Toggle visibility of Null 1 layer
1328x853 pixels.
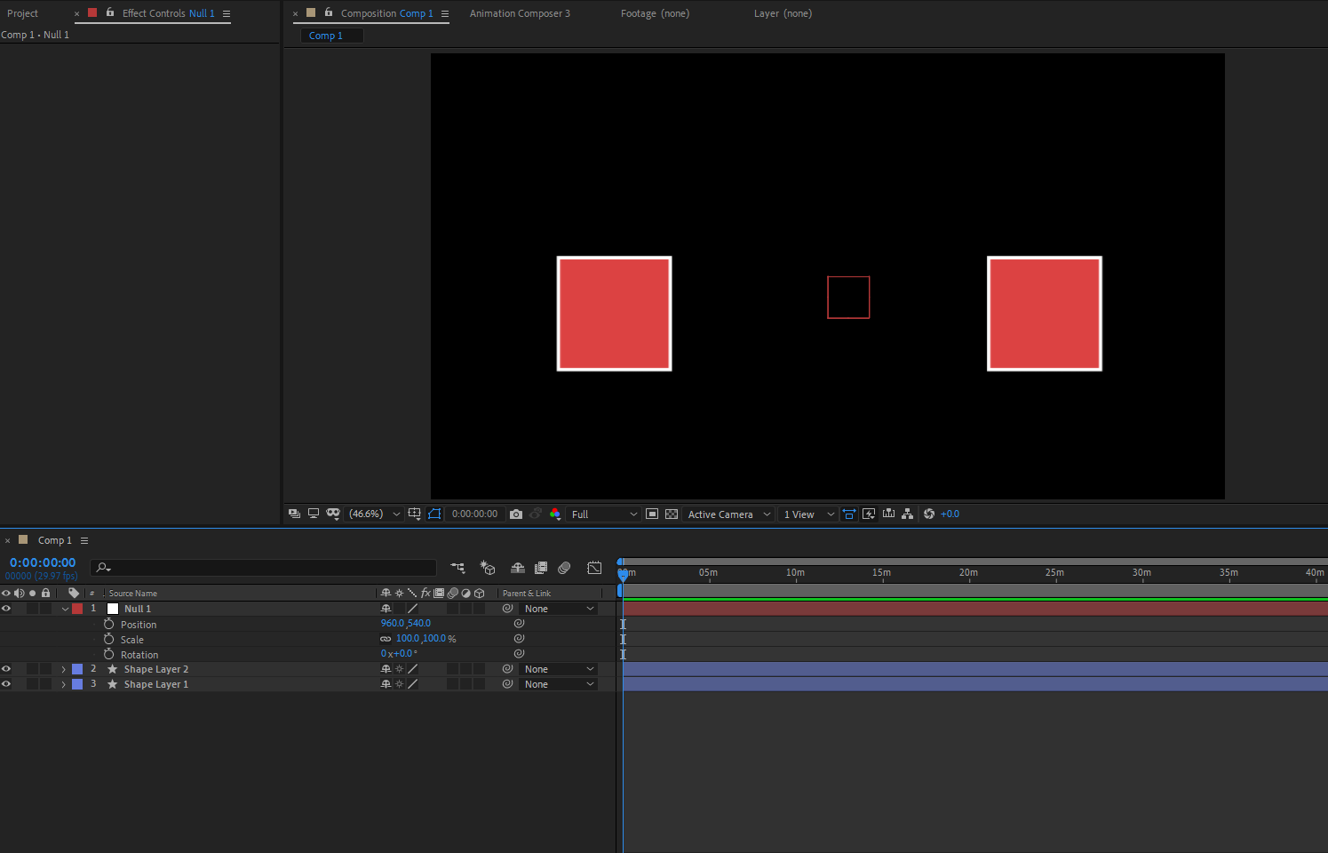pos(6,609)
